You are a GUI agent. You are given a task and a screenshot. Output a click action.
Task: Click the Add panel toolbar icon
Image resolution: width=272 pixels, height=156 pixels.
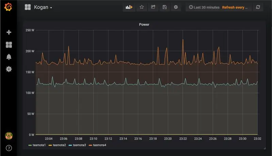tap(129, 7)
